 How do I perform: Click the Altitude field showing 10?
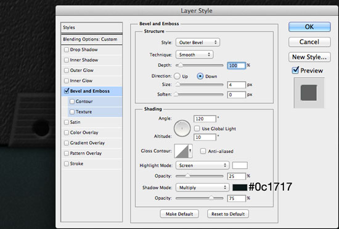tap(205, 137)
